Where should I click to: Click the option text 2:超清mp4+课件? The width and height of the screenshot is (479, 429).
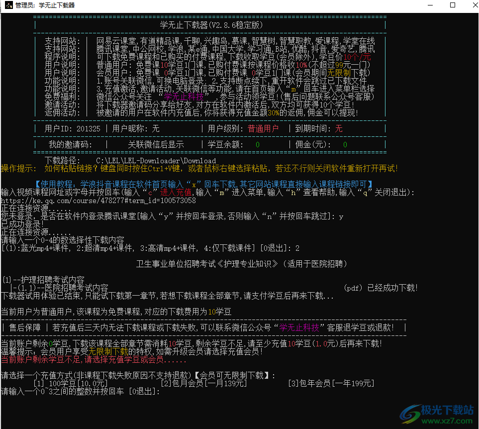[x=105, y=248]
